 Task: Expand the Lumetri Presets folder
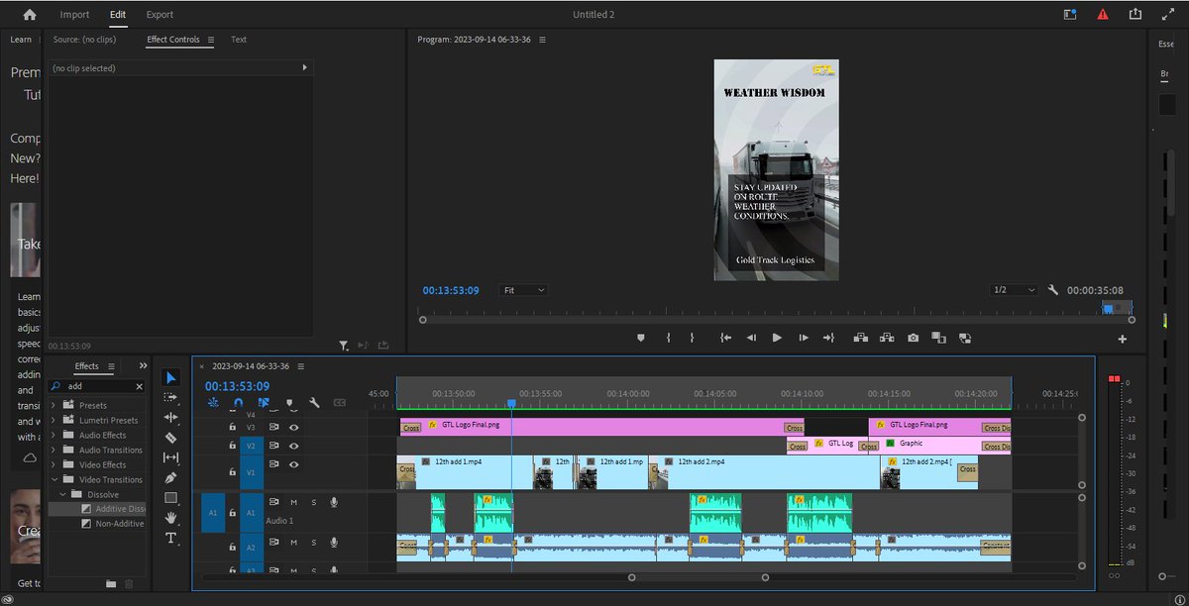[x=54, y=420]
